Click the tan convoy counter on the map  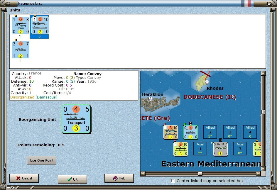point(171,132)
